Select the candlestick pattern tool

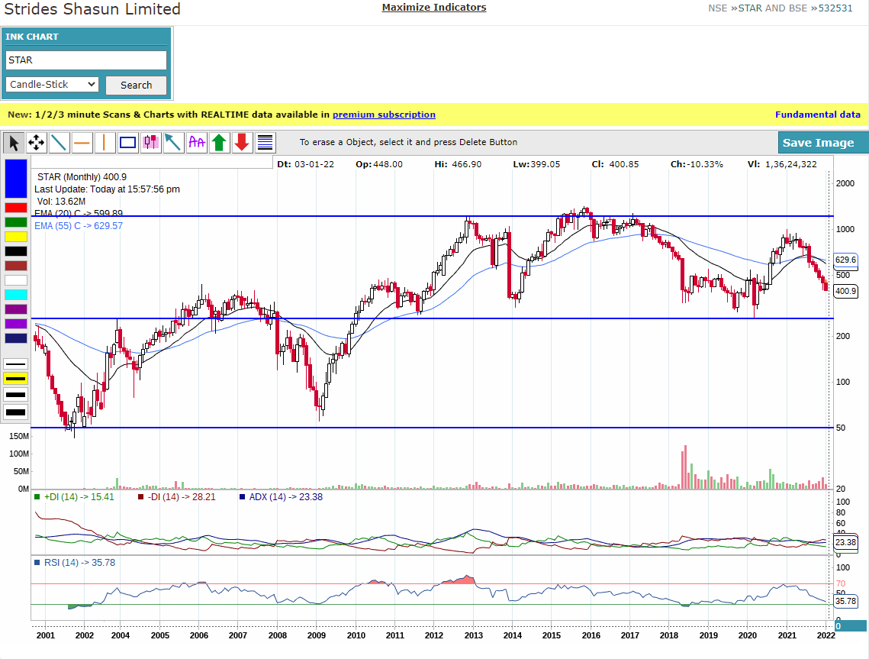click(x=151, y=143)
